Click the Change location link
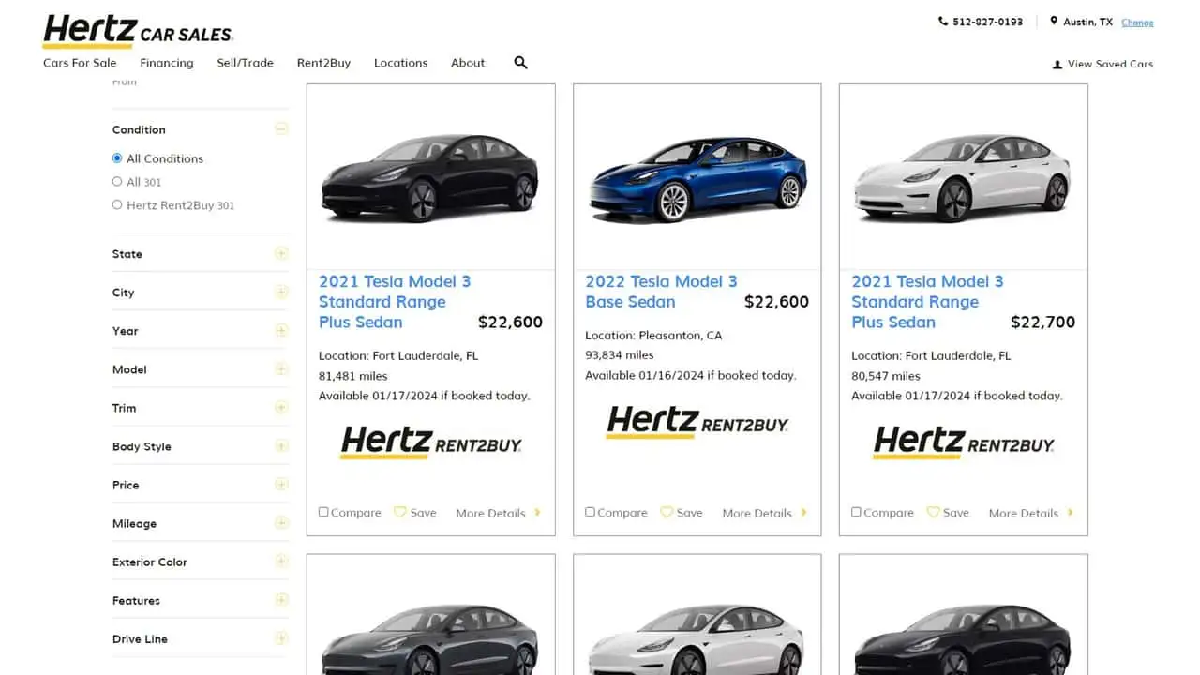Screen dimensions: 1200x675 coord(1137,22)
